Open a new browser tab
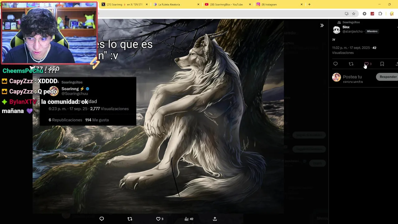398x224 pixels. (x=309, y=4)
